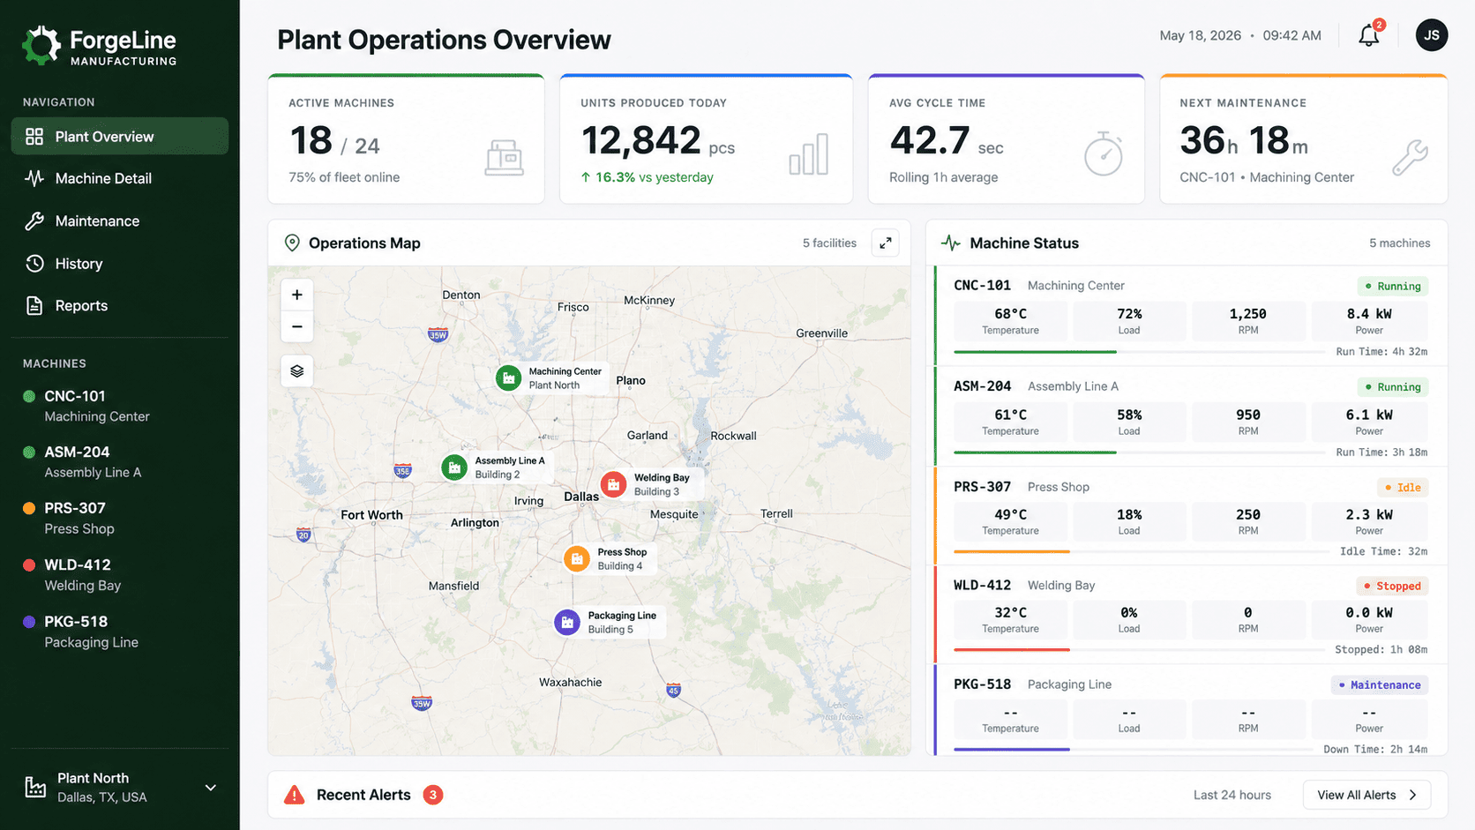Click the warning triangle in Recent Alerts
Viewport: 1475px width, 830px height.
[295, 795]
